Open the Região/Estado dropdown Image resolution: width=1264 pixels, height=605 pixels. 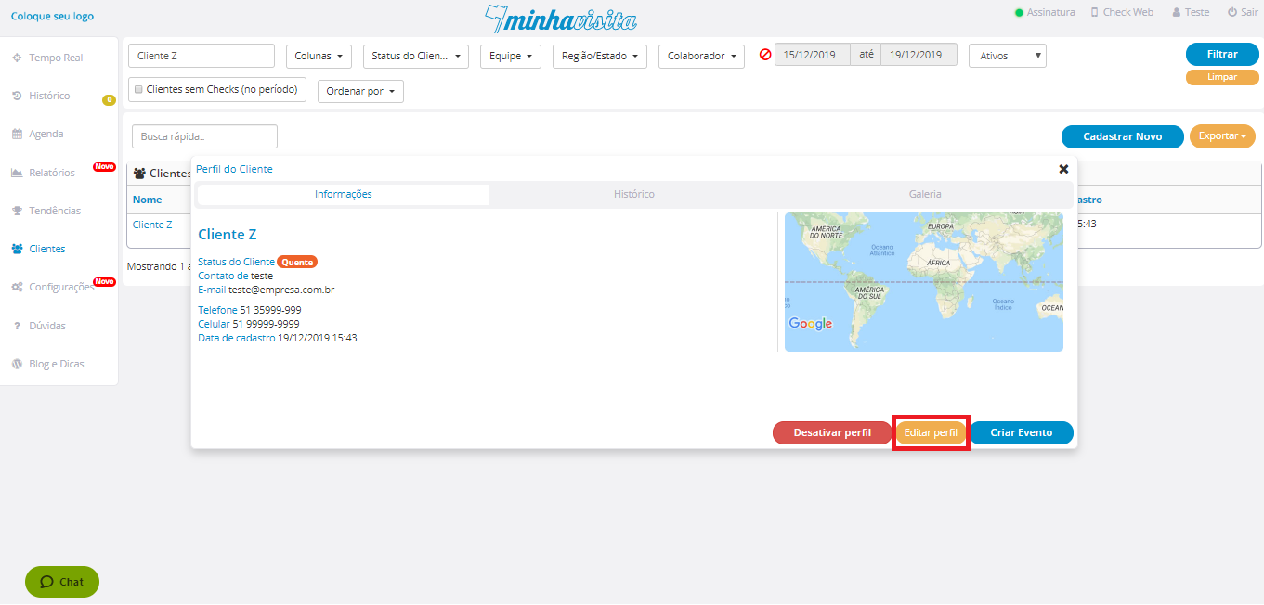pos(599,56)
